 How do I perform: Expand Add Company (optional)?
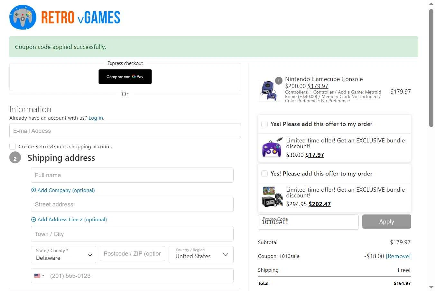click(63, 190)
